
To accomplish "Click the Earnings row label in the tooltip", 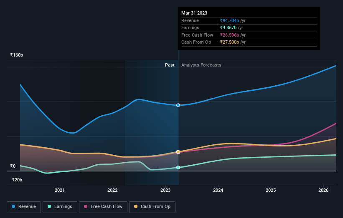I will (x=190, y=27).
